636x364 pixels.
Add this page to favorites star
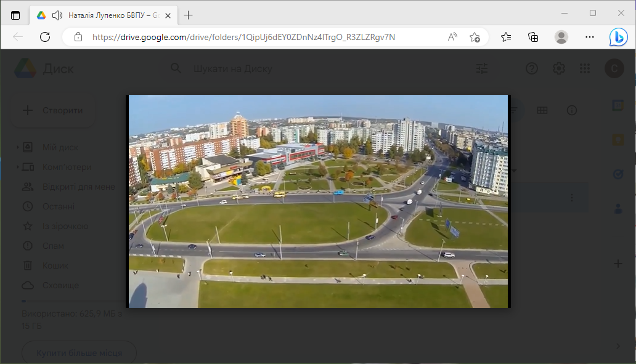pos(475,37)
